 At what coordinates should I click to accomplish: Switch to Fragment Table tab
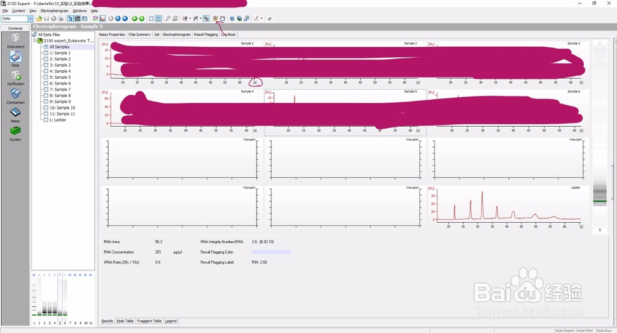(149, 321)
